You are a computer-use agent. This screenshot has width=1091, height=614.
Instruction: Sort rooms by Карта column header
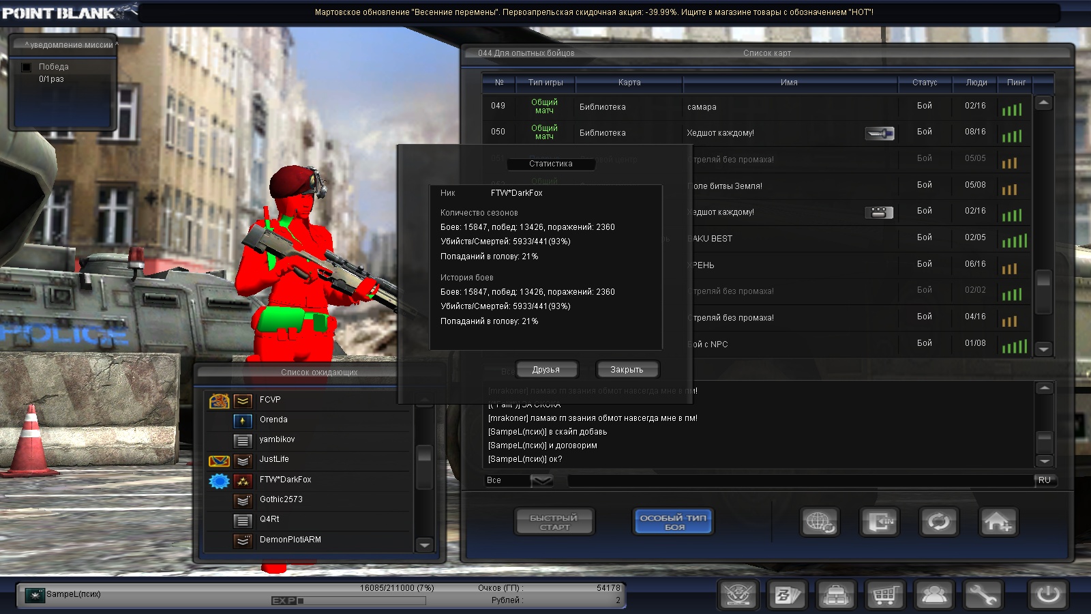(x=629, y=83)
